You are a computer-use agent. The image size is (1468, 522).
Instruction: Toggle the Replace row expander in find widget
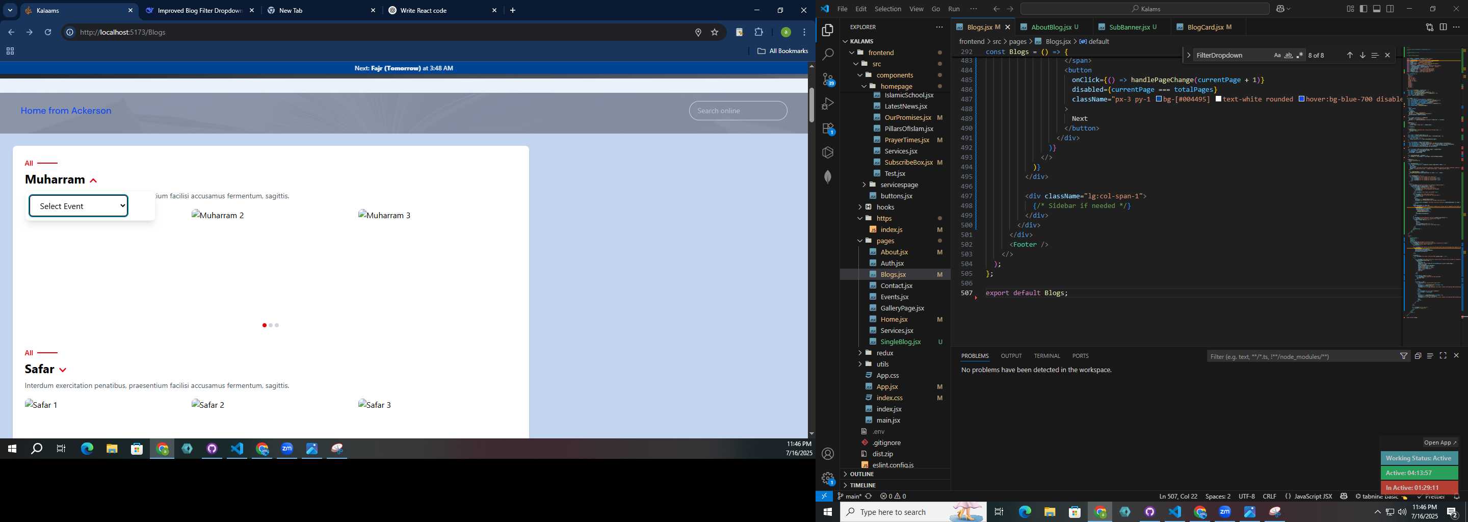pyautogui.click(x=1188, y=55)
